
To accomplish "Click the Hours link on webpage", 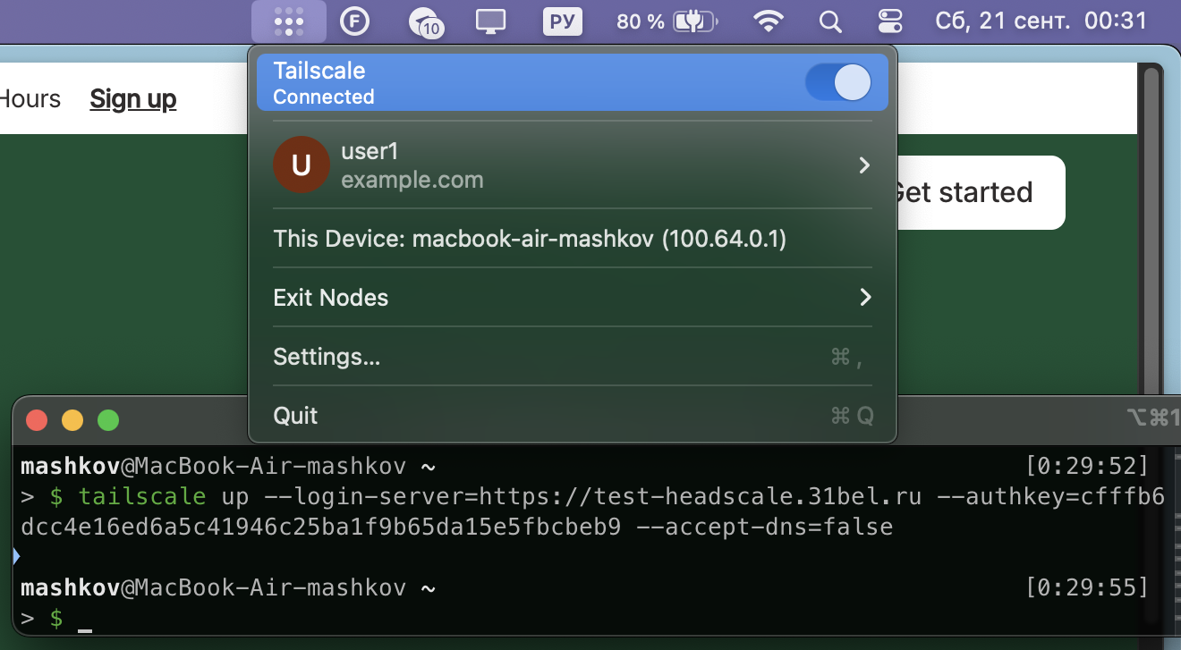I will pyautogui.click(x=30, y=99).
